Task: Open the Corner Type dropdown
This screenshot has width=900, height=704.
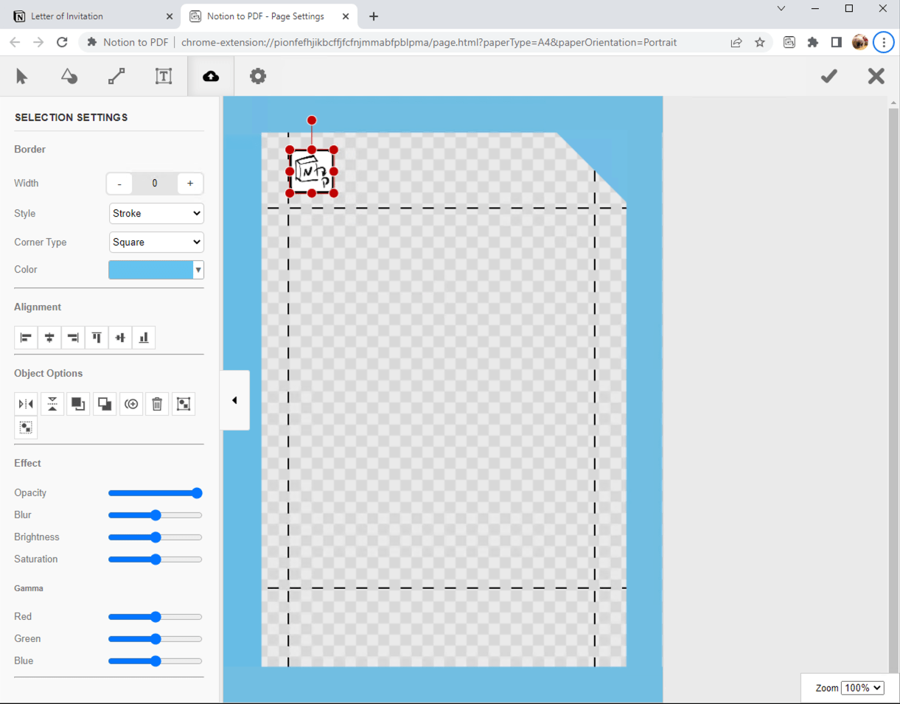Action: [x=156, y=242]
